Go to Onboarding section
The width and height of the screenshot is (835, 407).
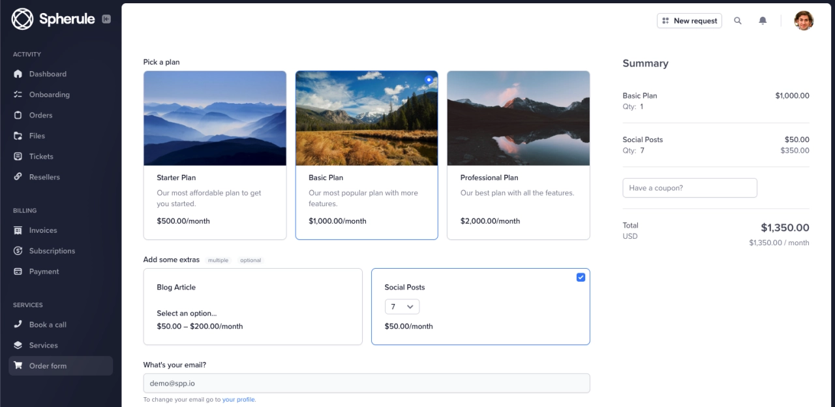point(50,95)
